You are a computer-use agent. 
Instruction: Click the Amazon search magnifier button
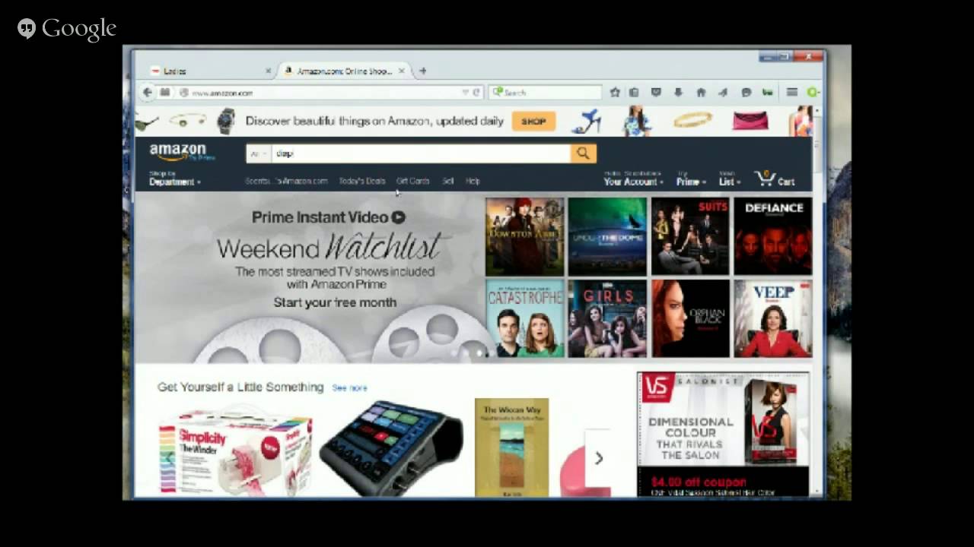(x=583, y=153)
